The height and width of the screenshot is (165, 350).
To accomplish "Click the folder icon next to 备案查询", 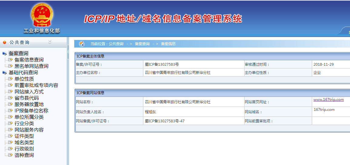I will coord(5,54).
